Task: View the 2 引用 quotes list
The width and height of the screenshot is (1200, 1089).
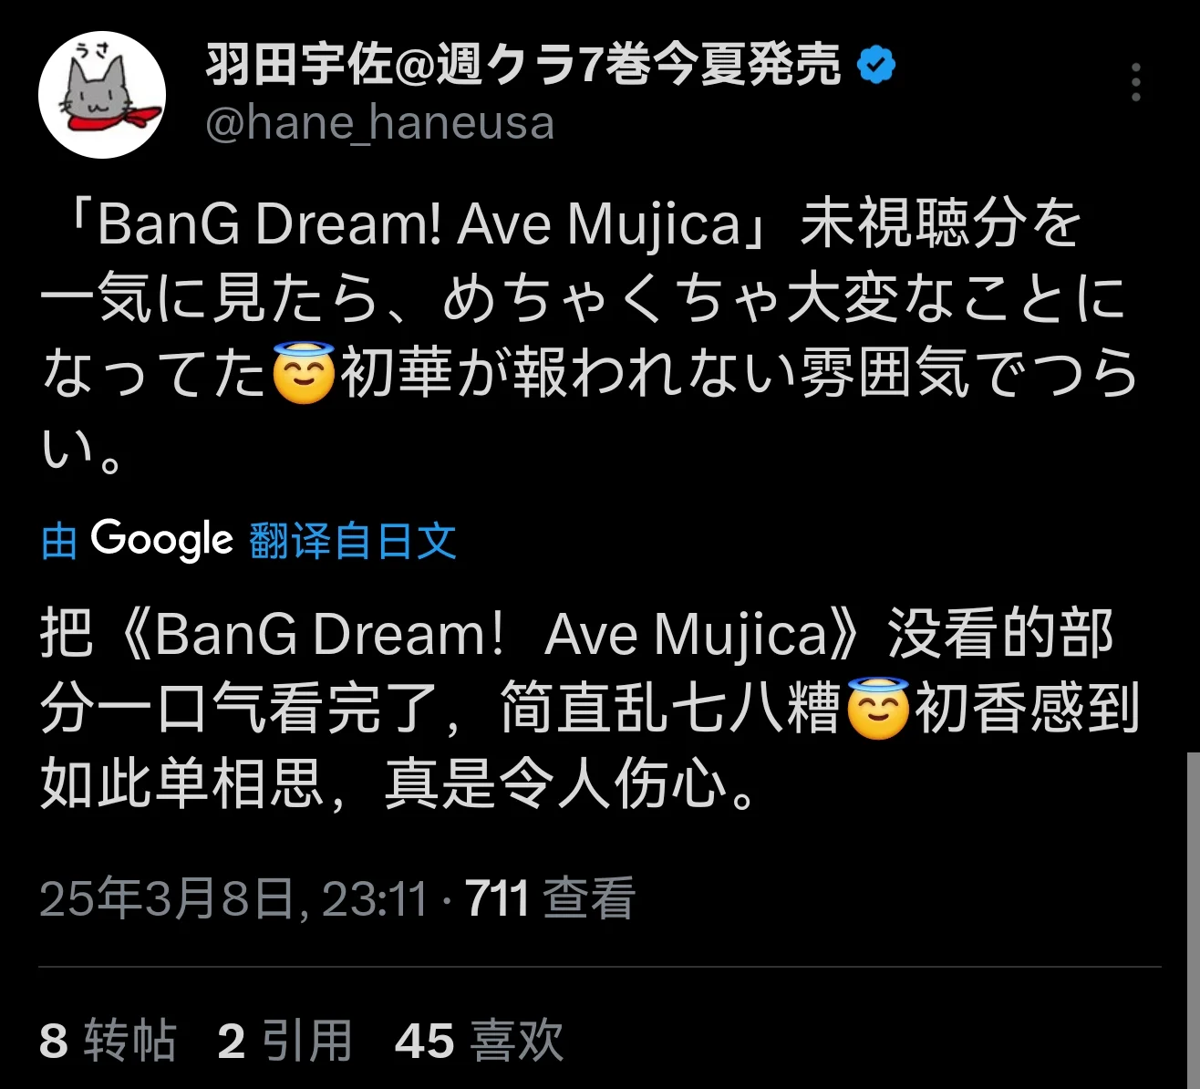Action: pyautogui.click(x=285, y=1041)
